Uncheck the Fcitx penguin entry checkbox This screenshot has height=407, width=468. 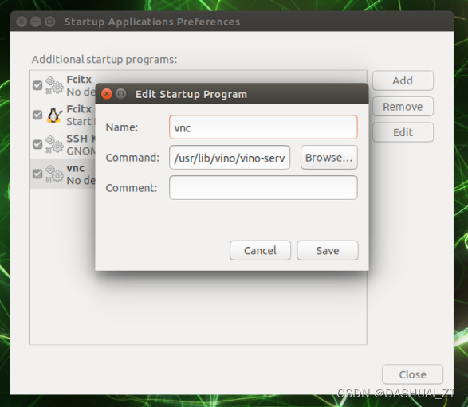click(x=37, y=115)
